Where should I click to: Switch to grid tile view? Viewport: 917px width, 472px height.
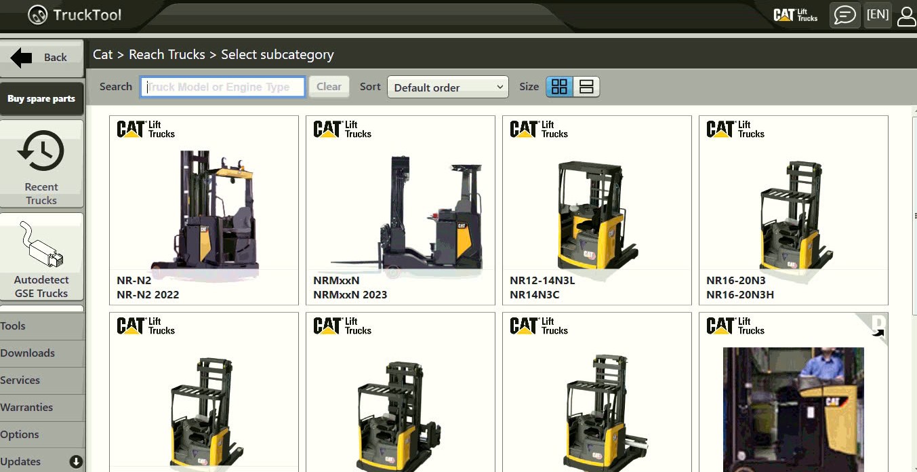(x=559, y=87)
